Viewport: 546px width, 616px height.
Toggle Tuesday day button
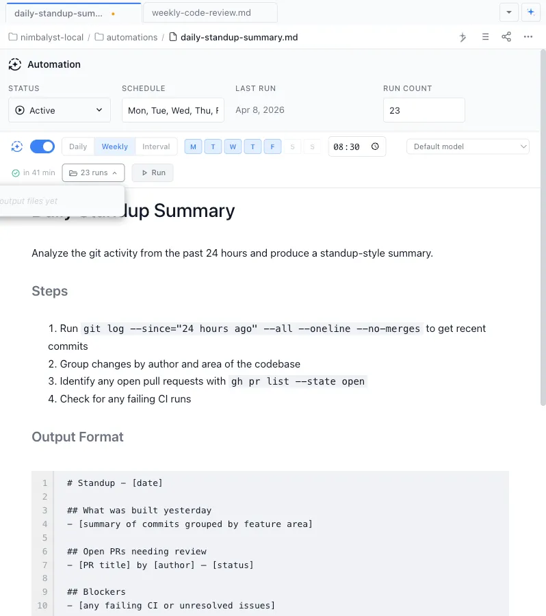[213, 147]
